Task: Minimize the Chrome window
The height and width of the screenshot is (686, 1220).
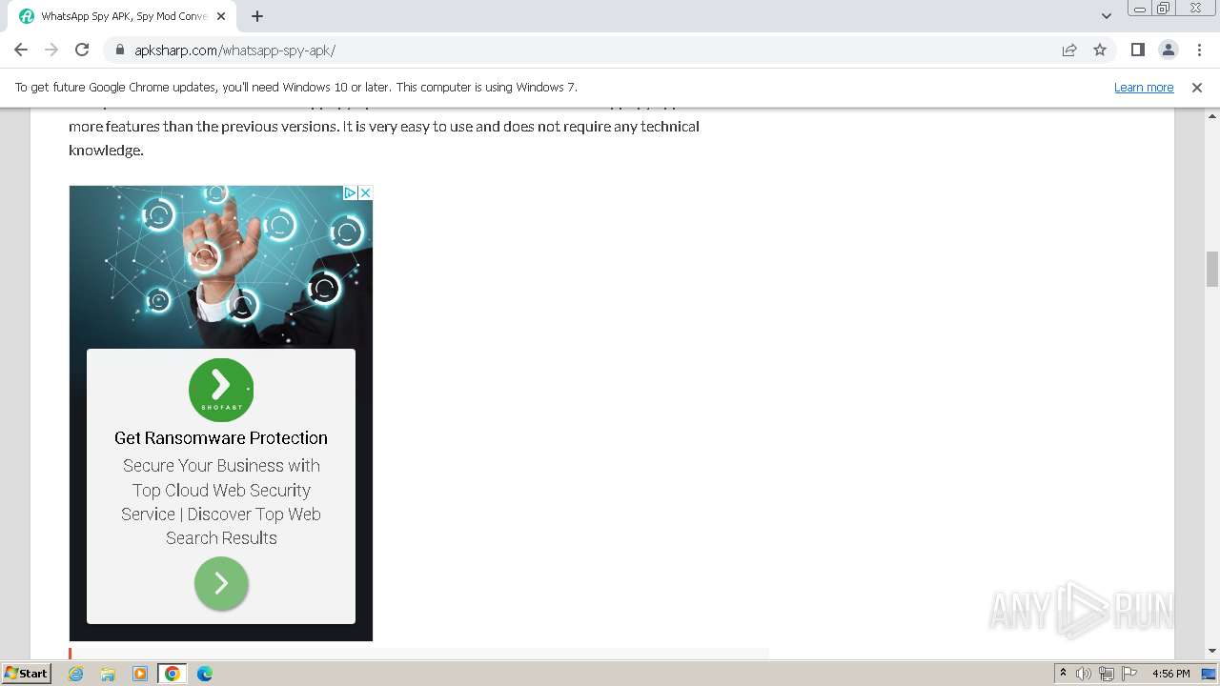Action: coord(1140,9)
